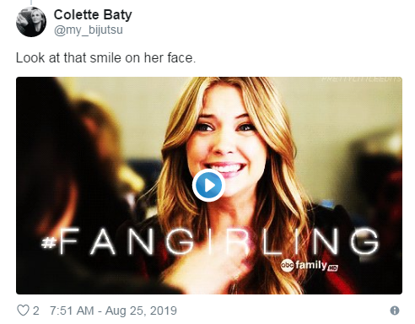Image resolution: width=415 pixels, height=324 pixels.
Task: Click the #FANGIRLING caption on the video
Action: (210, 240)
